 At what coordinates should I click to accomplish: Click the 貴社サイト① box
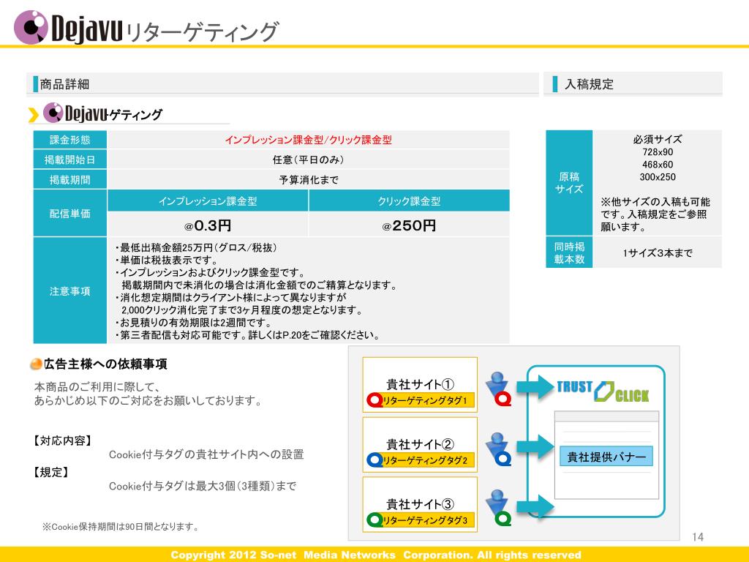click(420, 385)
